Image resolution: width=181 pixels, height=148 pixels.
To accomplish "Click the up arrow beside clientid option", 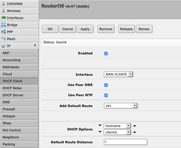I will 134,132.
